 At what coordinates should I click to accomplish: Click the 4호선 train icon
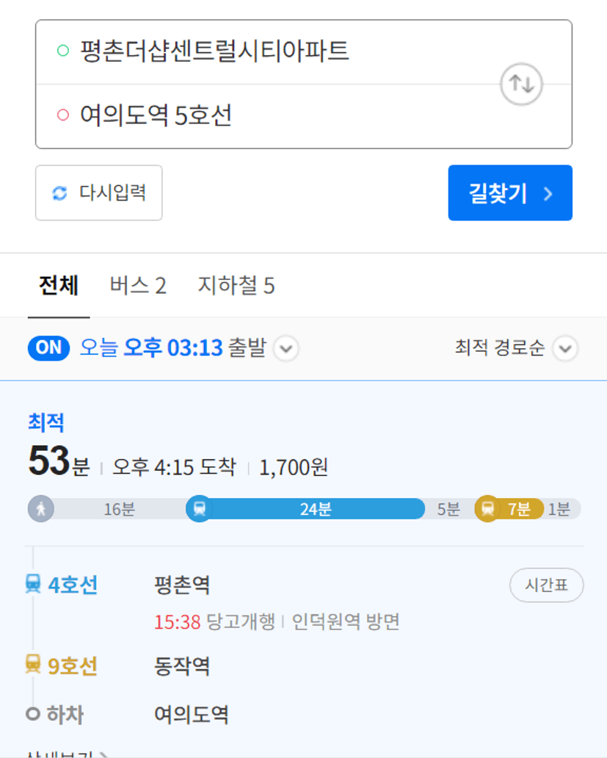click(33, 583)
